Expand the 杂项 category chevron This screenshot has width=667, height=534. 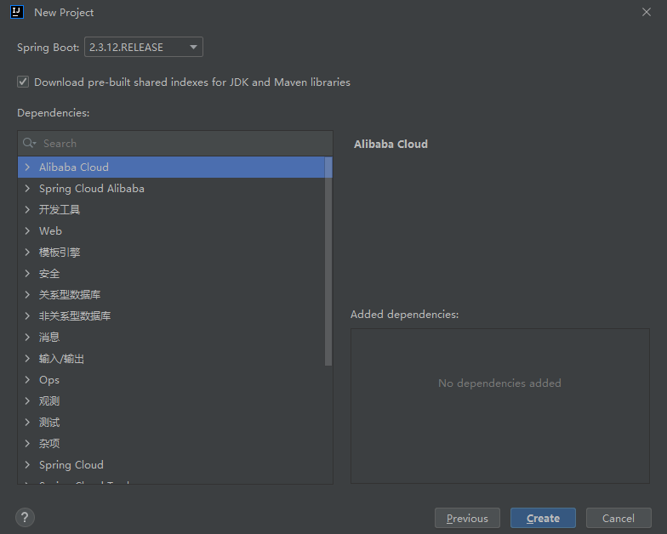[x=27, y=444]
